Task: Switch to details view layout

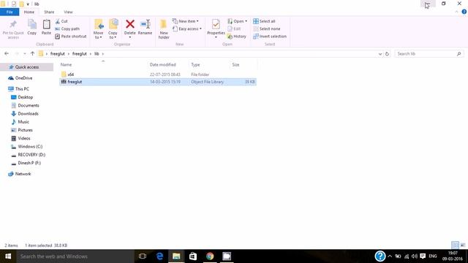Action: (x=455, y=245)
